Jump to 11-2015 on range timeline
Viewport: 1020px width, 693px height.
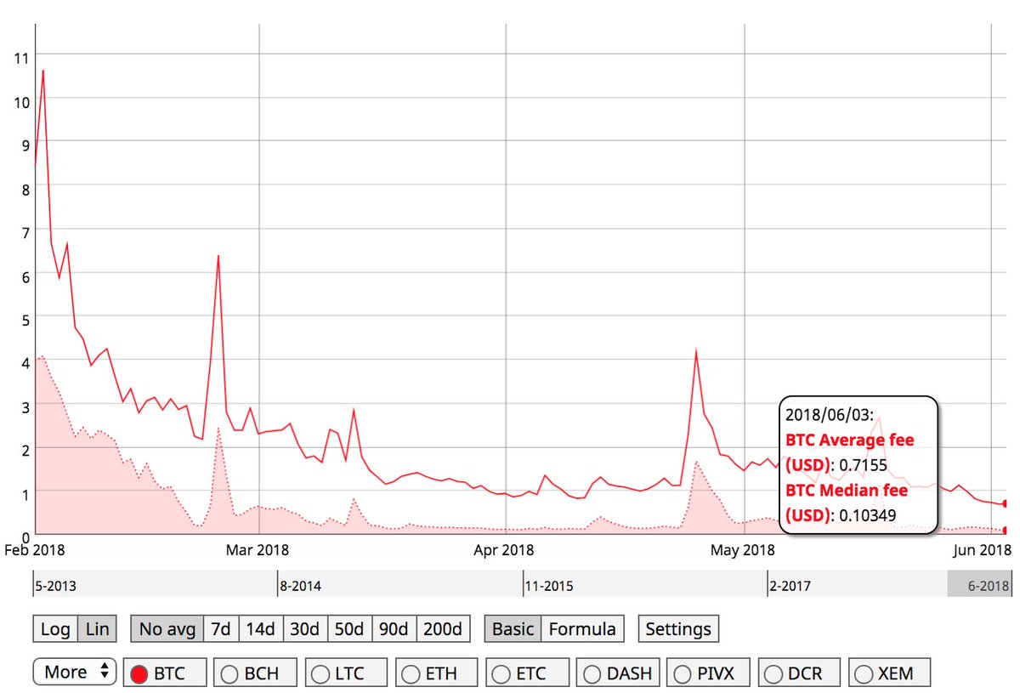click(548, 586)
